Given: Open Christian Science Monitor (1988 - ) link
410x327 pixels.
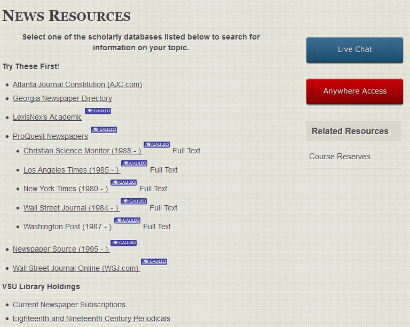Looking at the screenshot, I should 83,151.
